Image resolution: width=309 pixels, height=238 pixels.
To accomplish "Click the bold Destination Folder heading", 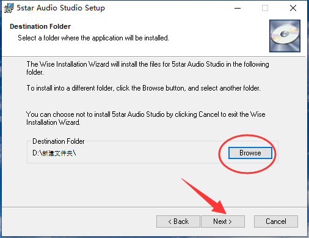I will 40,26.
